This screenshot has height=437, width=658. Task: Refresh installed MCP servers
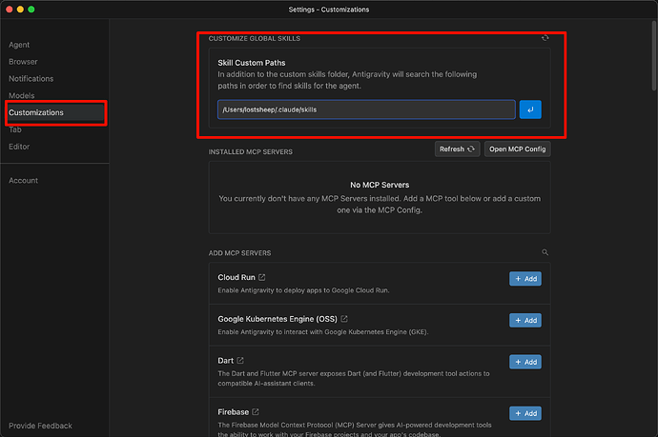tap(457, 149)
